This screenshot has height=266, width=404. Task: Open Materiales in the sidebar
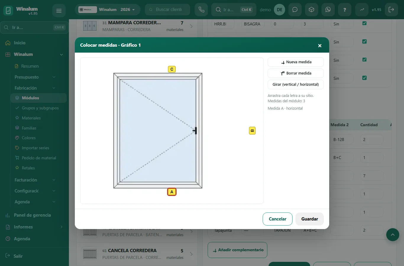coord(31,118)
